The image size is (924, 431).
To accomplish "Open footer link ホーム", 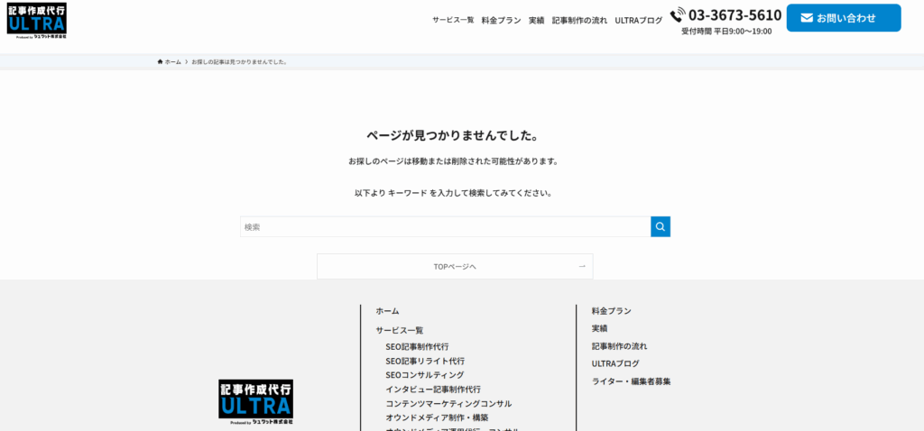I will click(x=387, y=311).
